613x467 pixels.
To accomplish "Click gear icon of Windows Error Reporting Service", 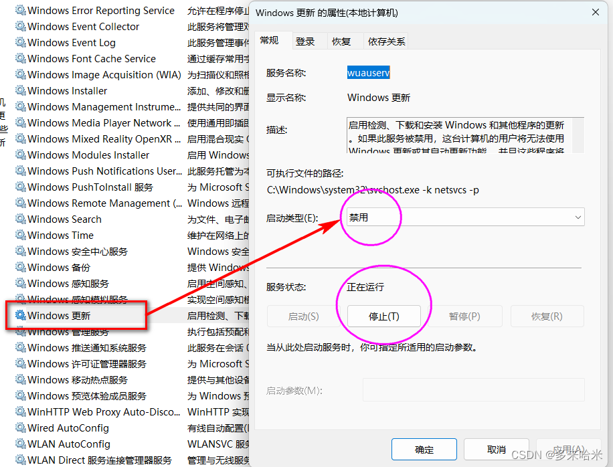I will click(20, 10).
